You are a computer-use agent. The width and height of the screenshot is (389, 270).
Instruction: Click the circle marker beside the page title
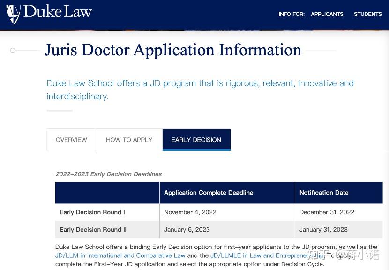pyautogui.click(x=13, y=50)
